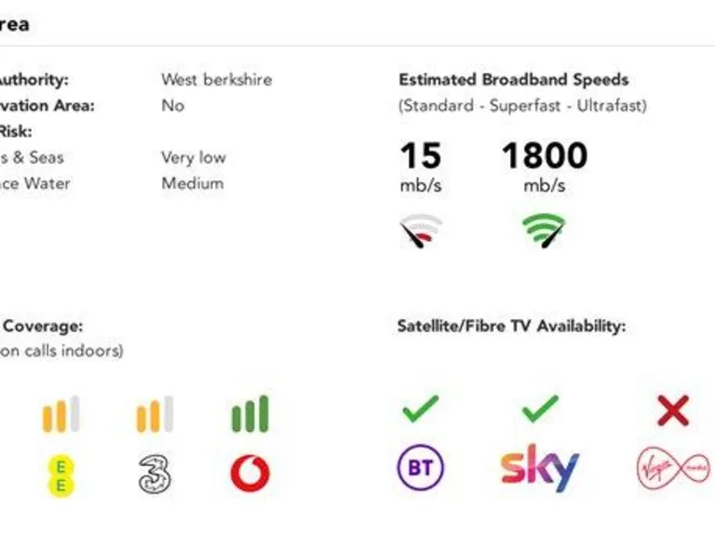Click the Sky logo

540,467
